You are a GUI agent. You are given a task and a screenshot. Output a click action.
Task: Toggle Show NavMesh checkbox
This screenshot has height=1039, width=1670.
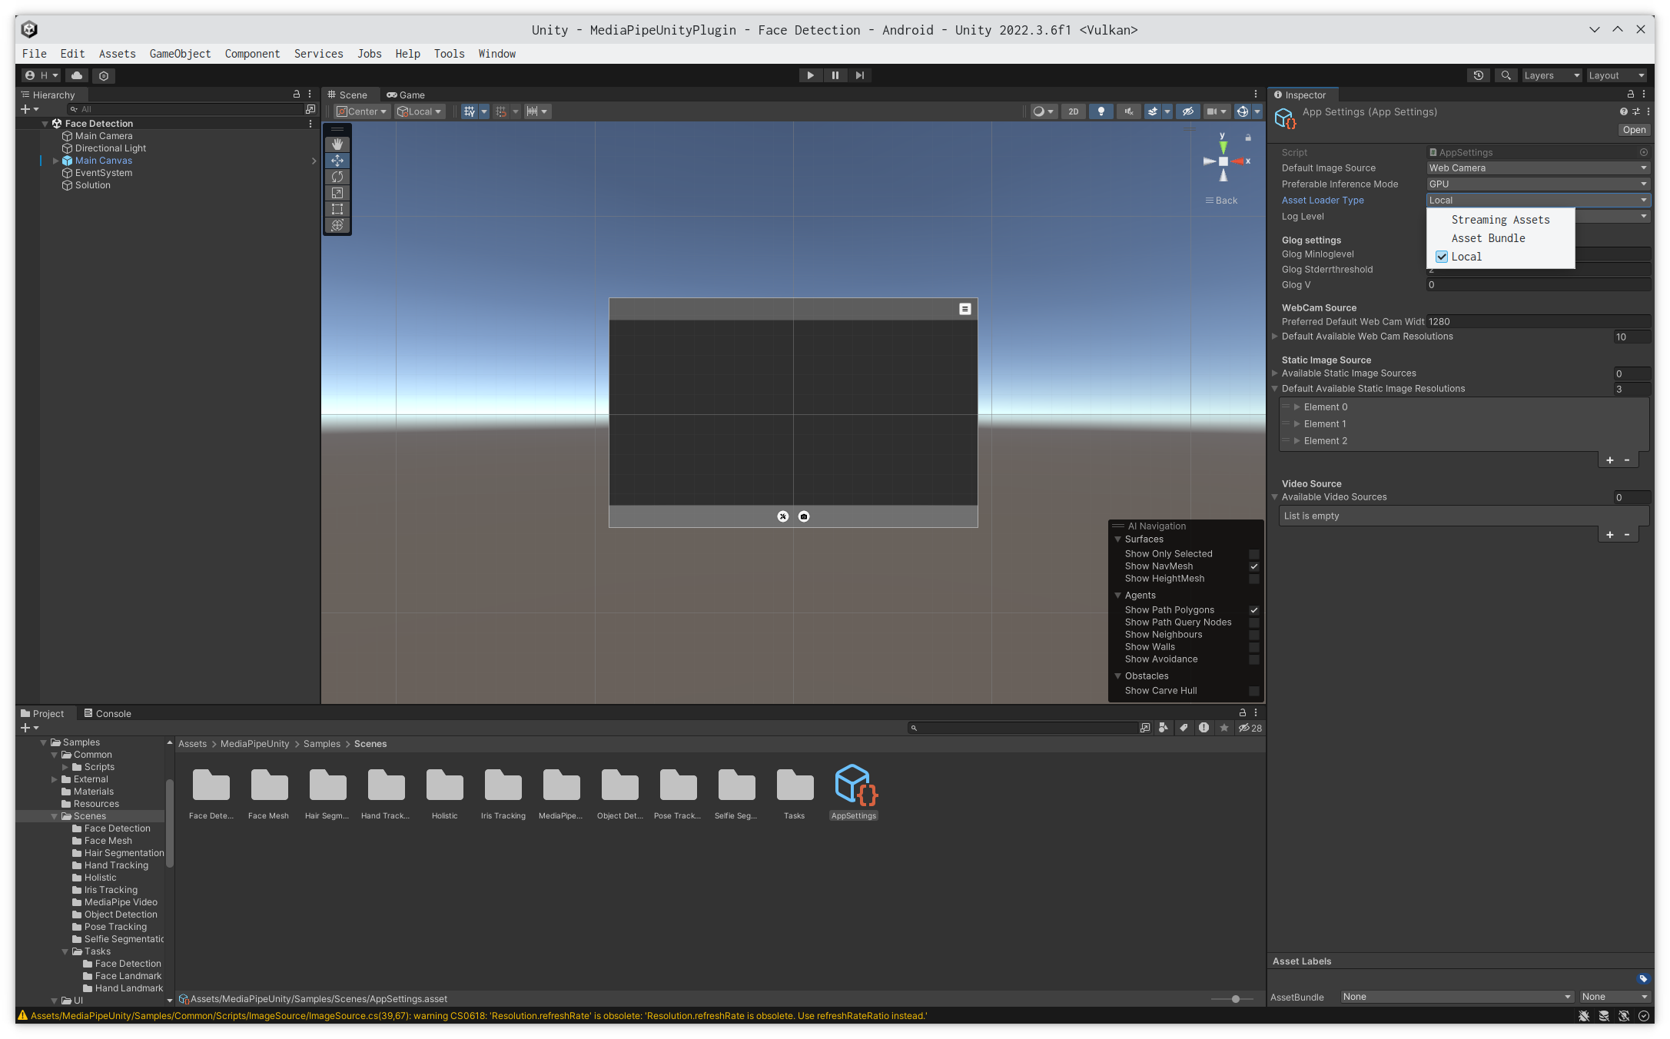click(1254, 566)
